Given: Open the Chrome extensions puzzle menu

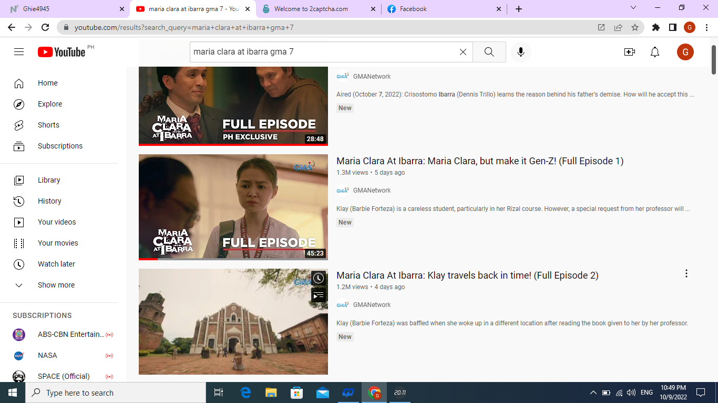Looking at the screenshot, I should point(655,27).
